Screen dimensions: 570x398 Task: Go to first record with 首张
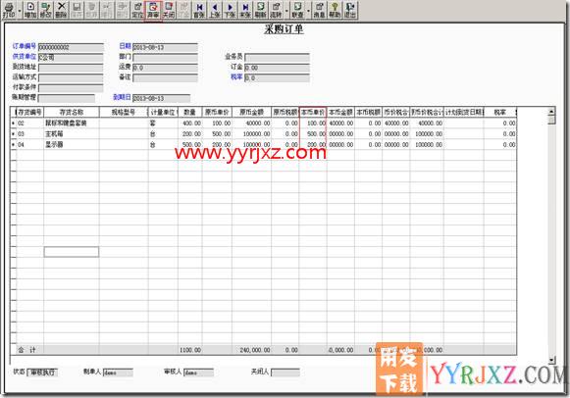199,11
